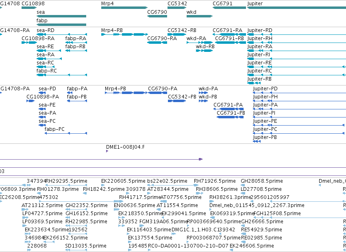Open protein CG6791-PB label
The width and height of the screenshot is (346, 252).
pos(231,113)
